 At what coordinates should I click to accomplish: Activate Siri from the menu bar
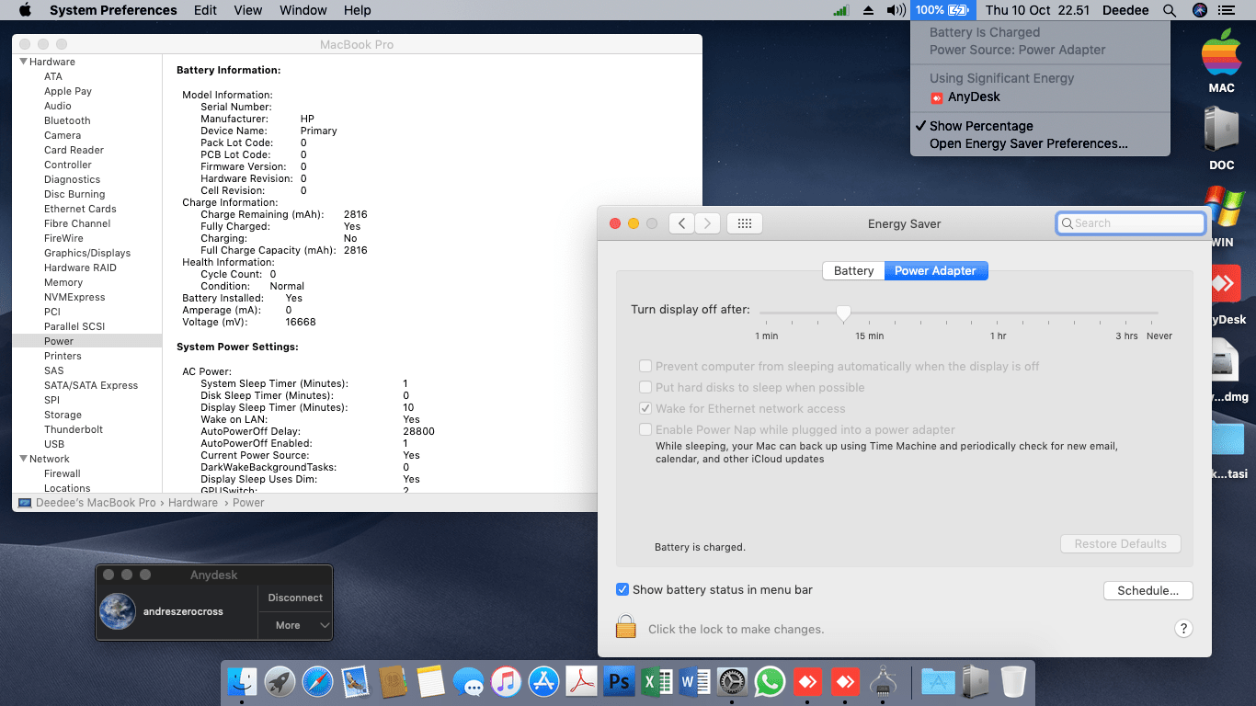[x=1199, y=10]
